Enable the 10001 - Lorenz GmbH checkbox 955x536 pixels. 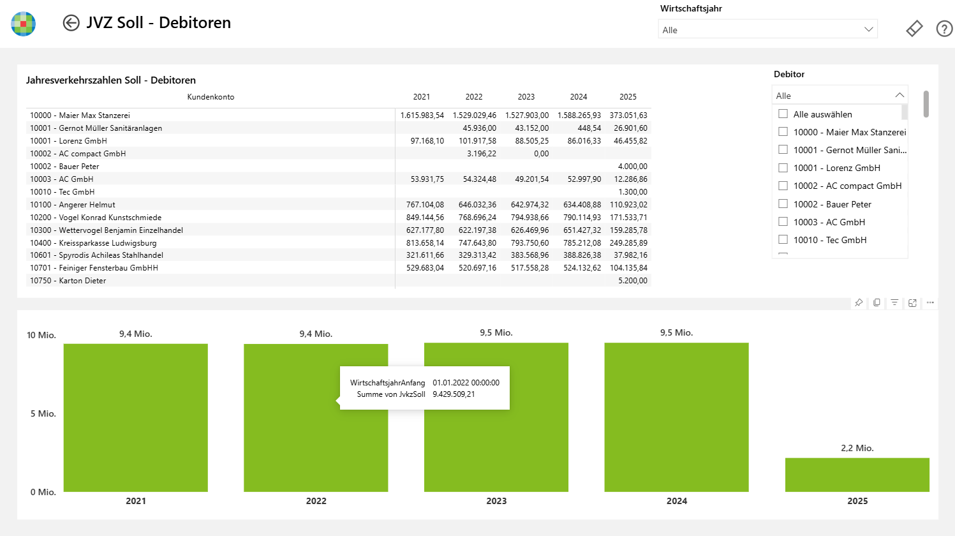783,167
